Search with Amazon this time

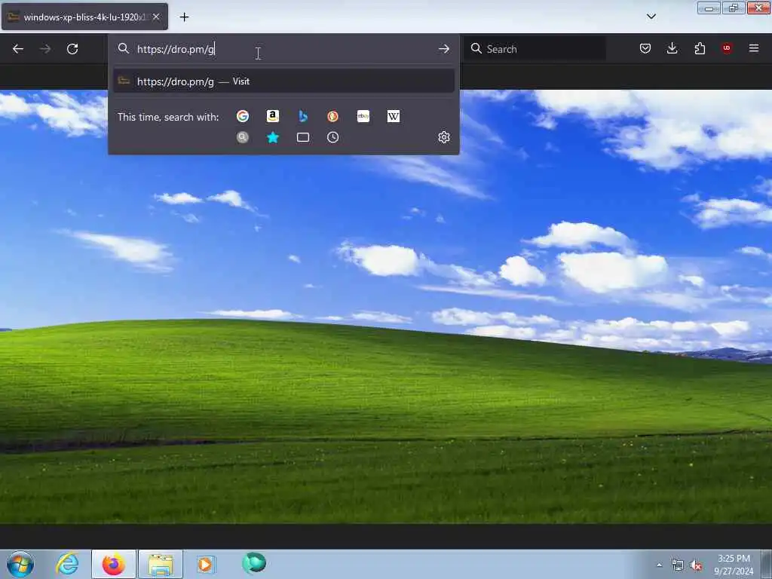(x=273, y=116)
